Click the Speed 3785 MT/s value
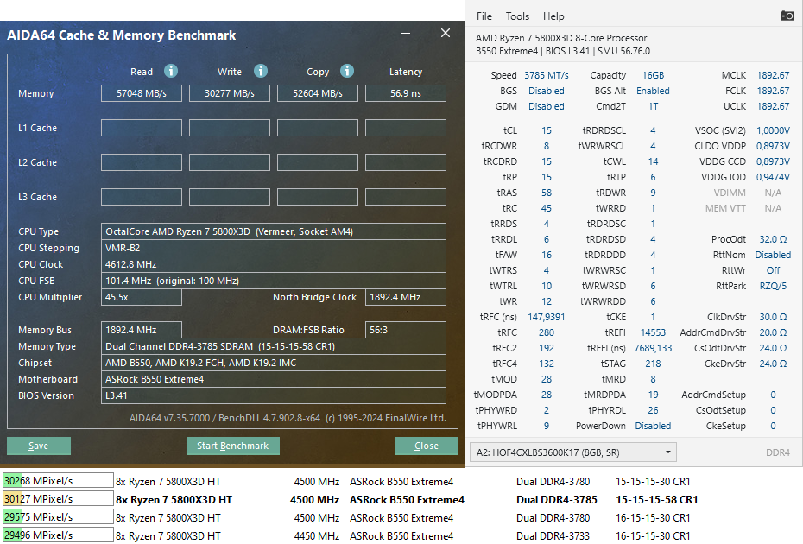The width and height of the screenshot is (803, 544). coord(546,75)
